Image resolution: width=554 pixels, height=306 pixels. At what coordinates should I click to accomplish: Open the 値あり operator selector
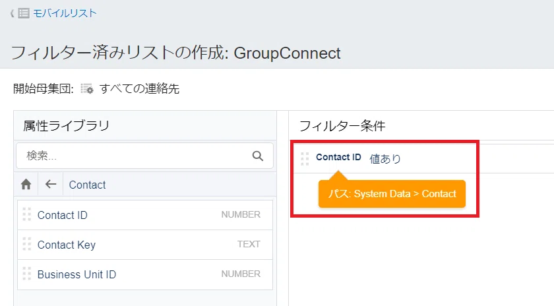tap(385, 159)
